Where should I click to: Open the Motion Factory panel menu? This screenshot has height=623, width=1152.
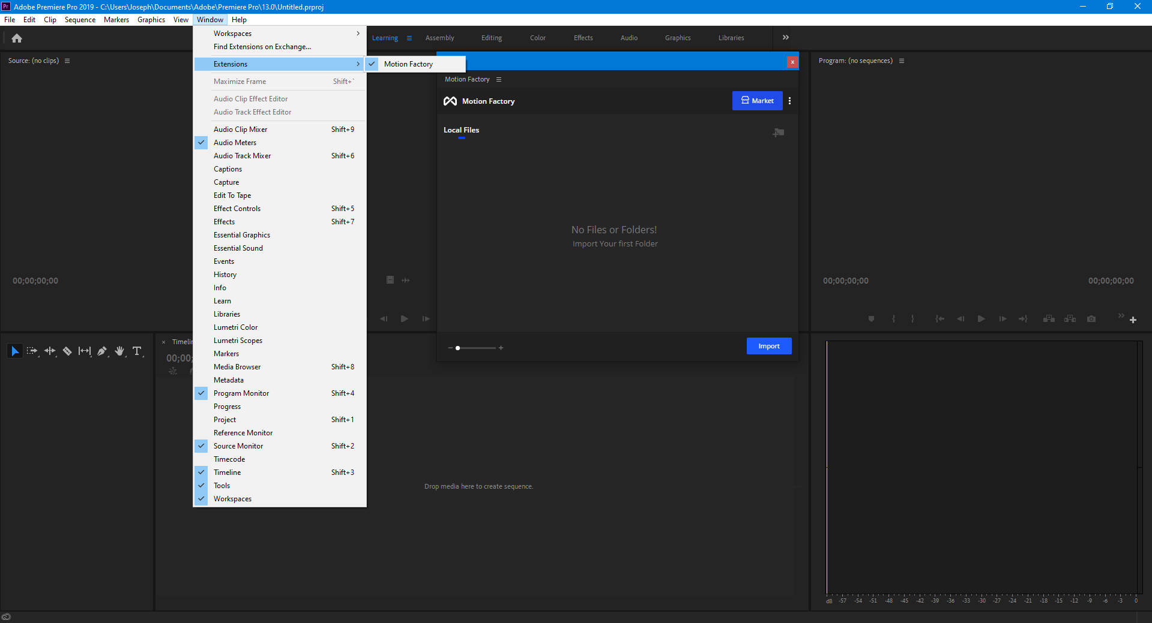pos(499,80)
